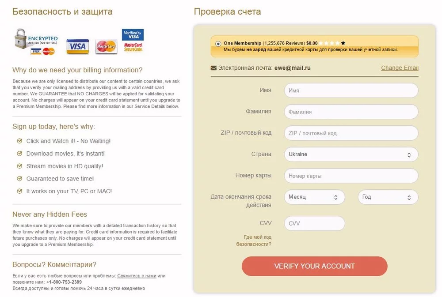The height and width of the screenshot is (297, 442).
Task: Click the Где мой код безопасности link
Action: click(x=254, y=241)
